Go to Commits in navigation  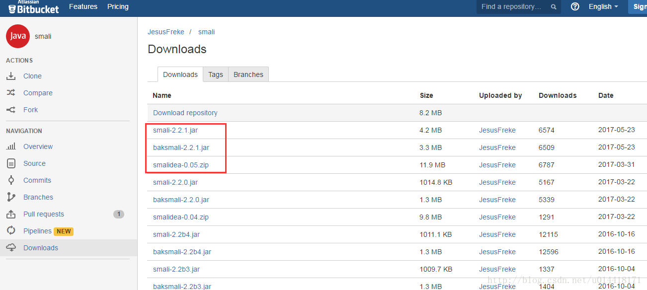click(x=37, y=180)
